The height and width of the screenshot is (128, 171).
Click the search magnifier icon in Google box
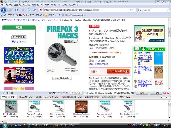tap(168, 10)
